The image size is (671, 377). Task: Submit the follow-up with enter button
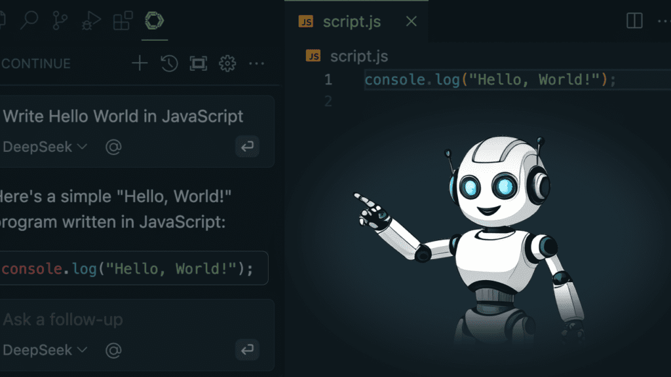pos(247,350)
